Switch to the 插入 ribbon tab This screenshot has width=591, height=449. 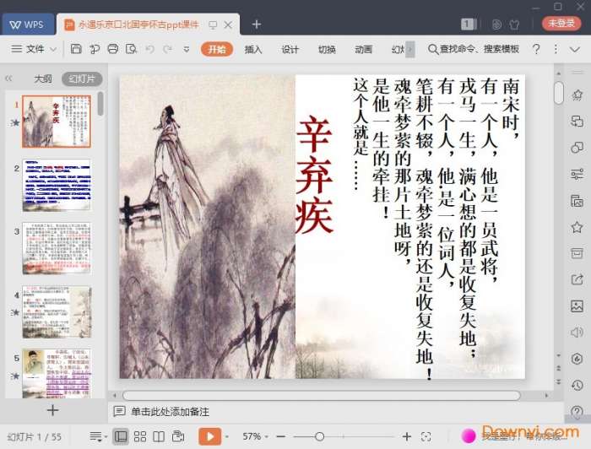253,49
